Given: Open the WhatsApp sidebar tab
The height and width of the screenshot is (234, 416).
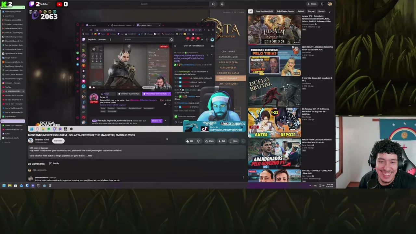Looking at the screenshot, I should click(13, 116).
